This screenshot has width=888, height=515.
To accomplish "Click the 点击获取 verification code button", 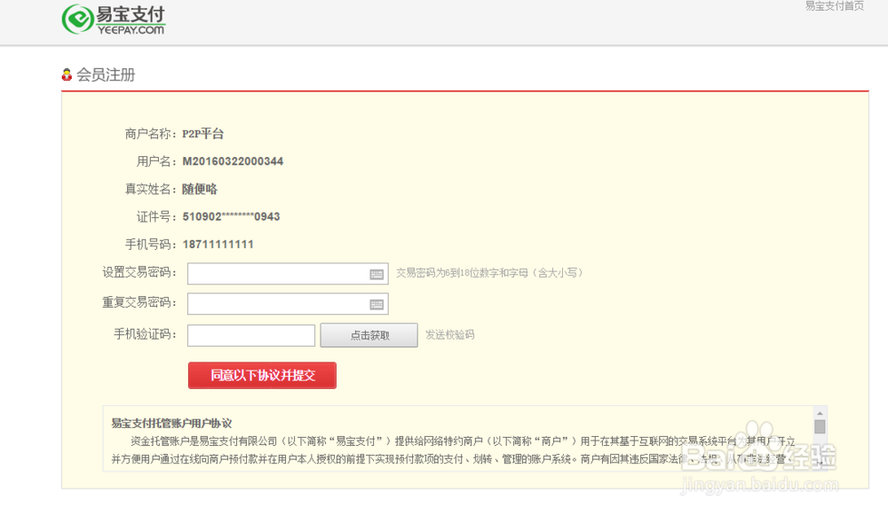I will click(x=369, y=335).
